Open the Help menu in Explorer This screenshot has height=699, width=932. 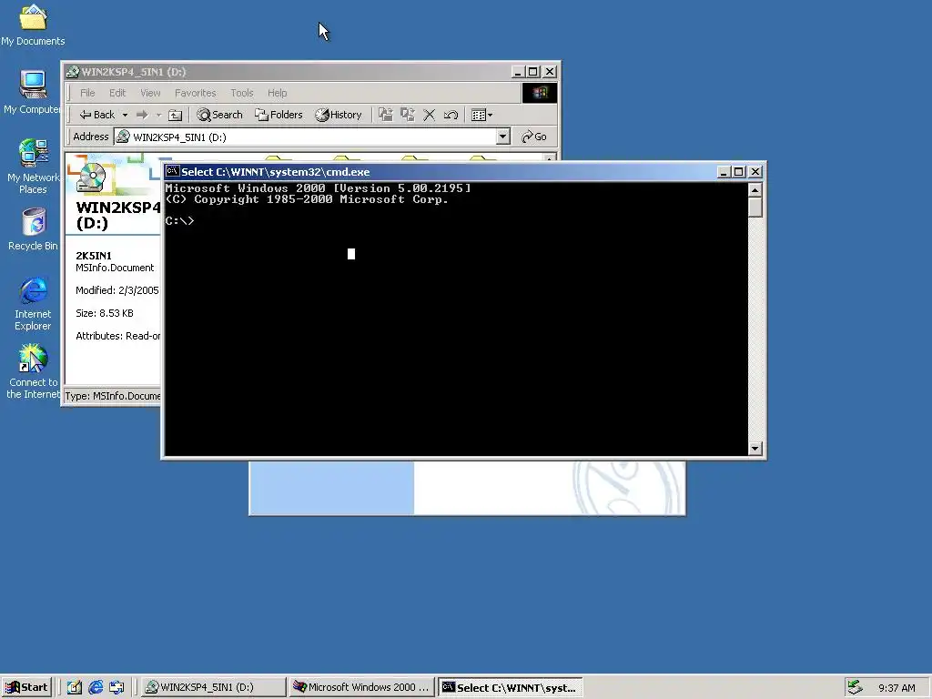click(x=277, y=93)
